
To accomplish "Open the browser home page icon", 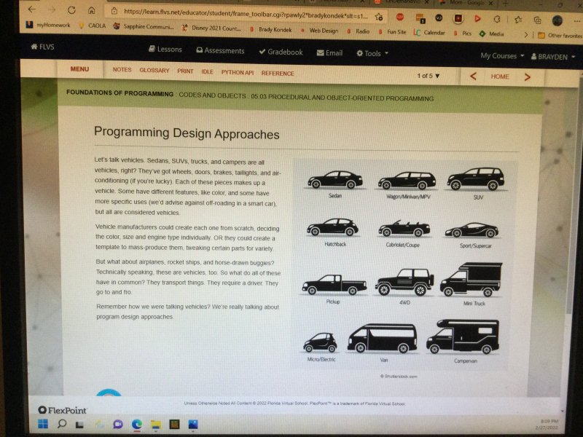I will [92, 10].
